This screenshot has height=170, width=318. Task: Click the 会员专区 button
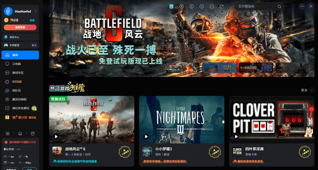click(20, 27)
